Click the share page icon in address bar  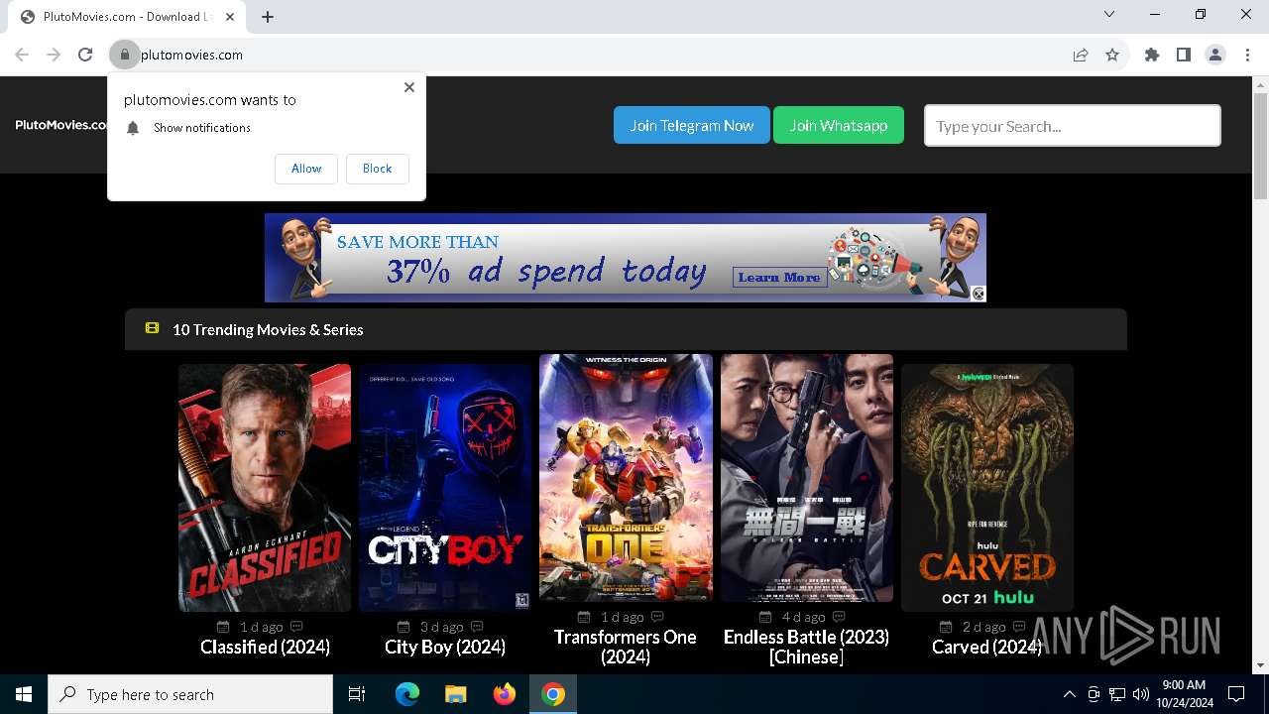[1081, 55]
